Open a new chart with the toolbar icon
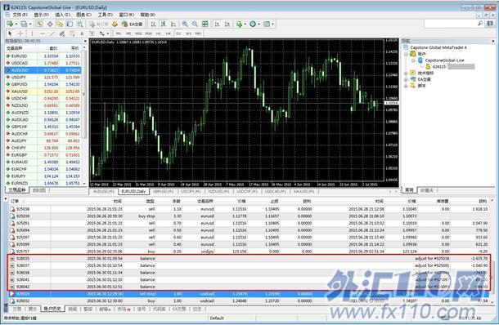 point(10,24)
